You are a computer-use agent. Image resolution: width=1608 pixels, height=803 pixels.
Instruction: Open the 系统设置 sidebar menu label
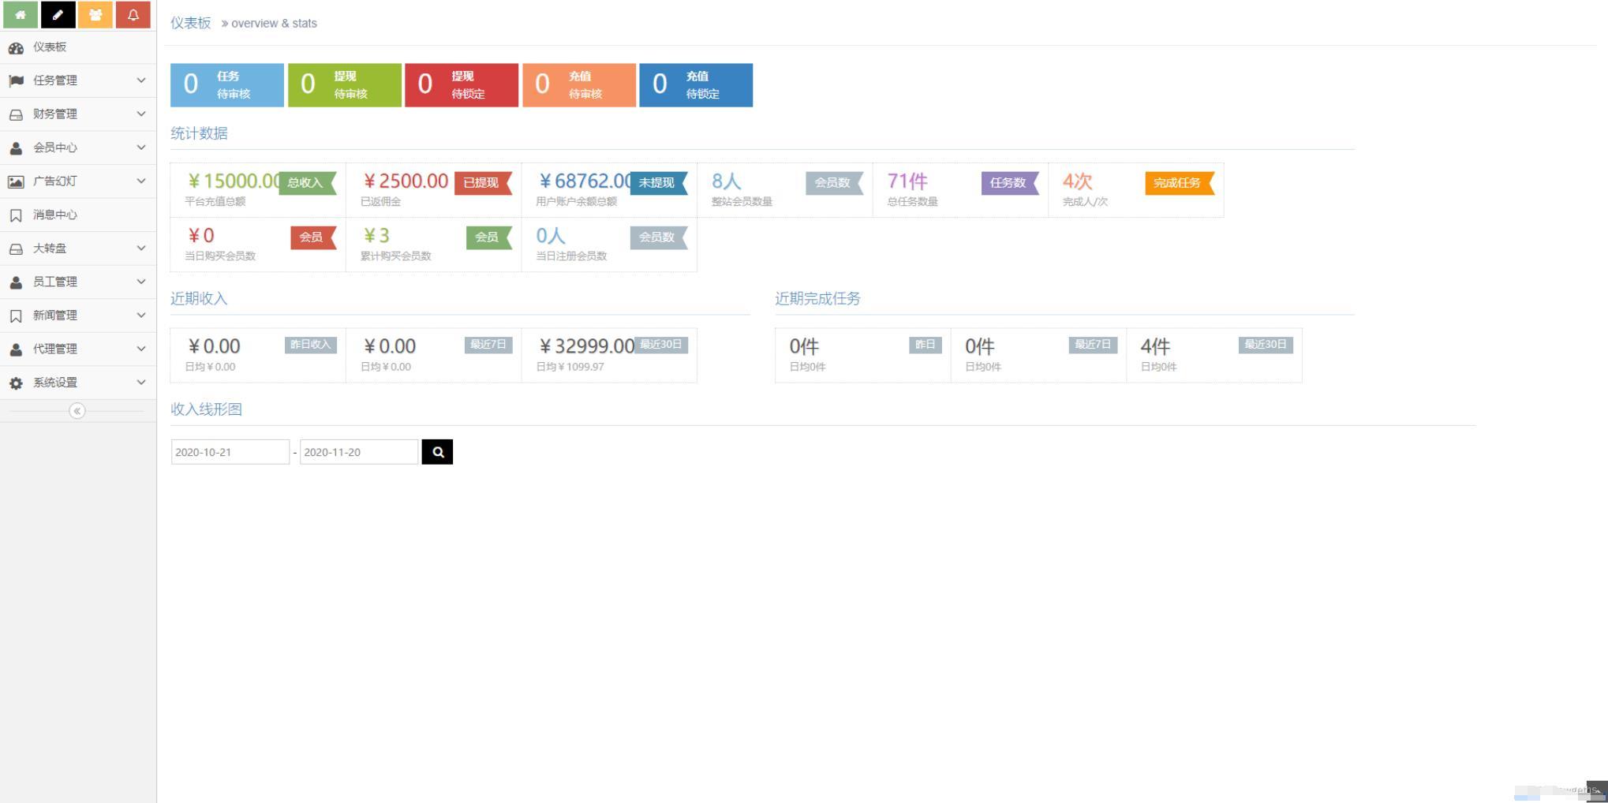pyautogui.click(x=55, y=383)
